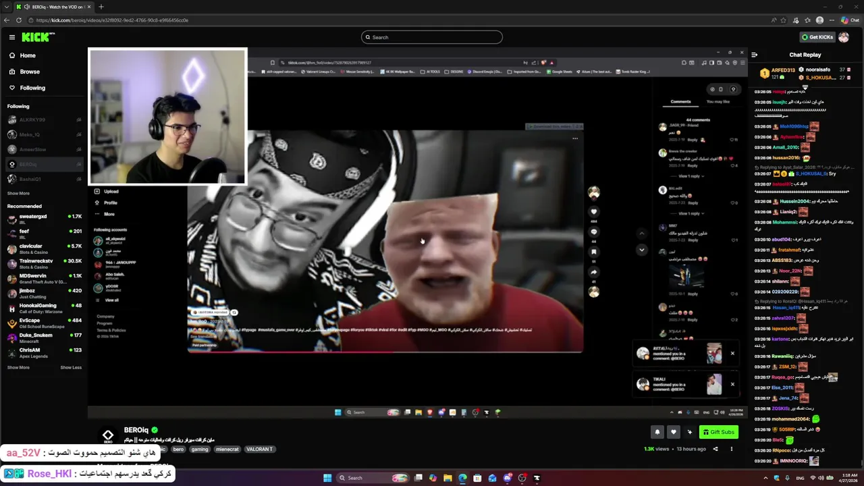Select the bero tag
Image resolution: width=864 pixels, height=486 pixels.
(x=178, y=449)
